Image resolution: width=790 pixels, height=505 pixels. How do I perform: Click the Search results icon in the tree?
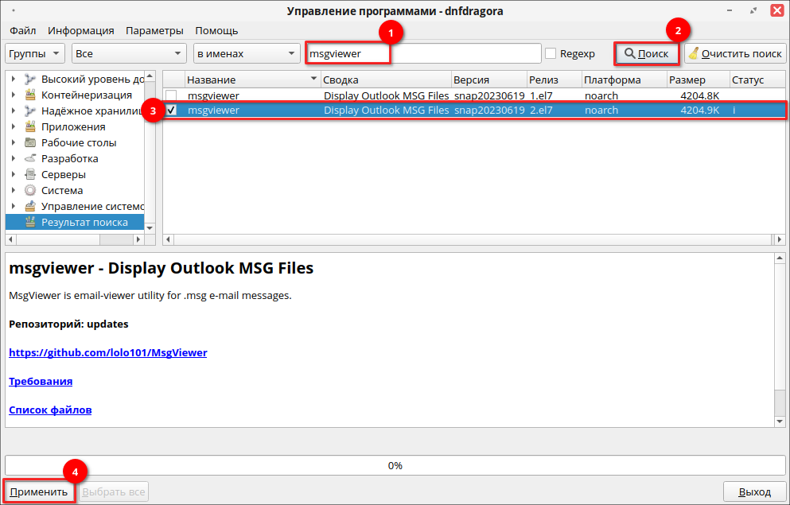click(x=30, y=222)
